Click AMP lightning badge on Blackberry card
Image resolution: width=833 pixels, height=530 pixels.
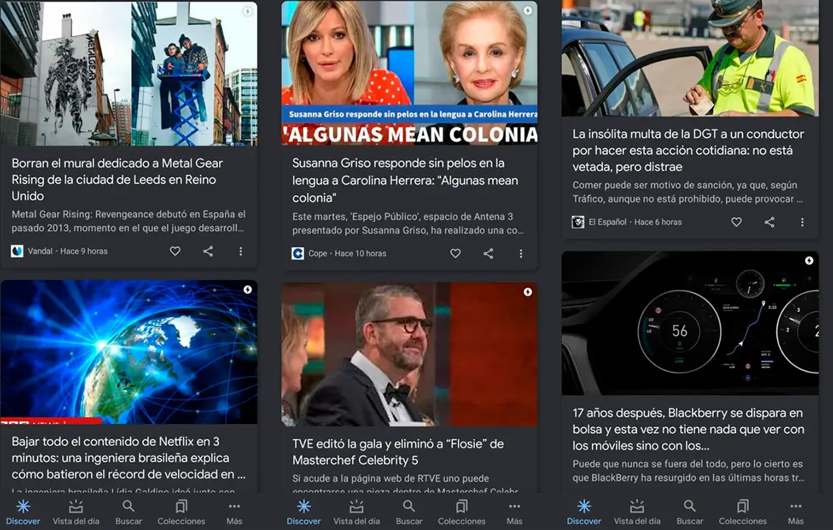click(x=809, y=260)
